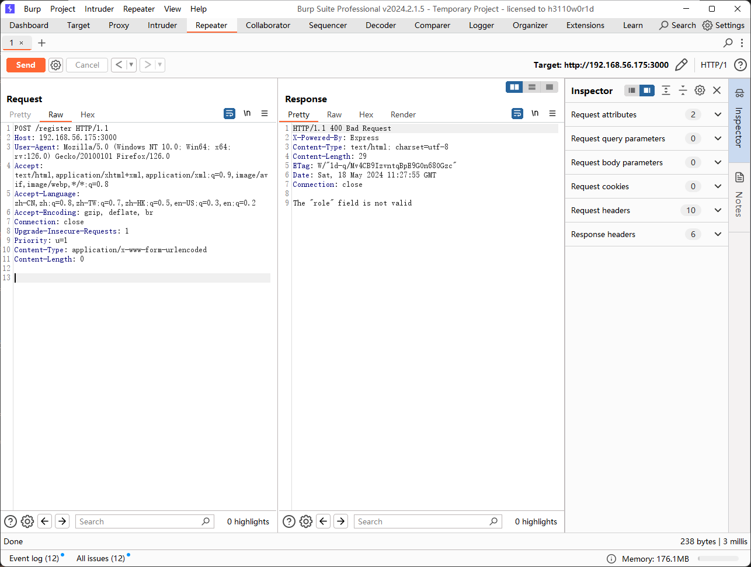Open forward-history dropdown arrow
Viewport: 751px width, 567px height.
pyautogui.click(x=160, y=65)
